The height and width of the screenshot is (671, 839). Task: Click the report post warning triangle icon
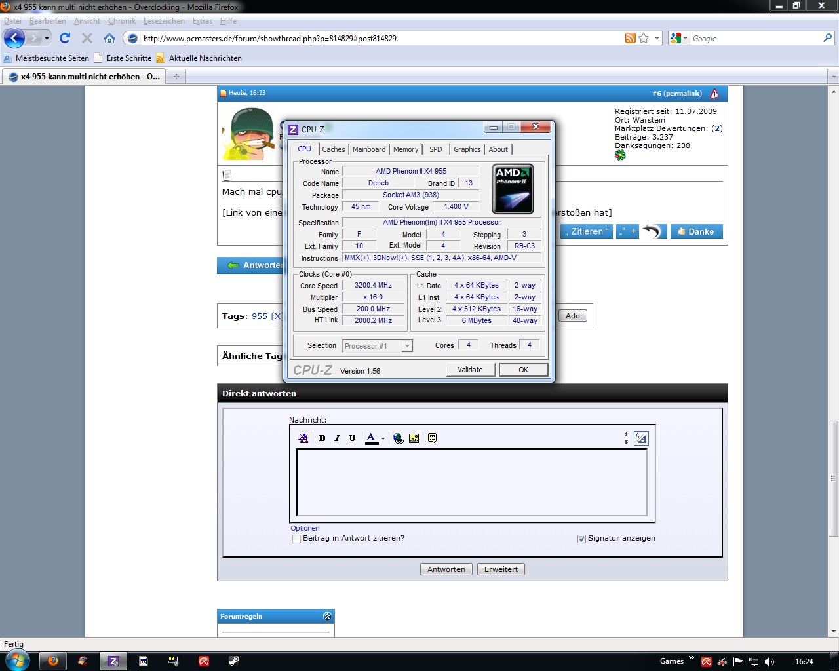coord(714,94)
